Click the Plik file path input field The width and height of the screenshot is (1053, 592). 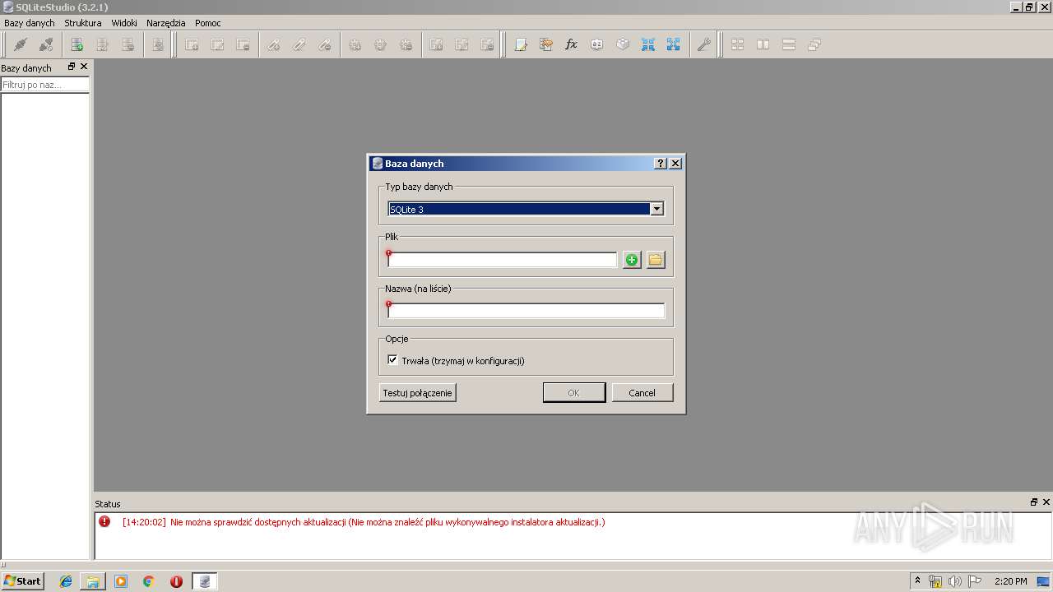pyautogui.click(x=503, y=260)
